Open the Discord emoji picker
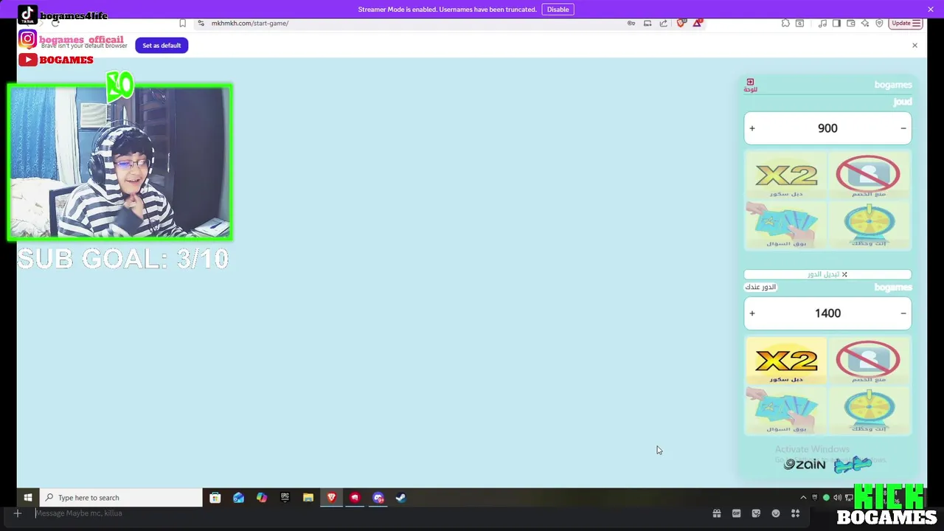Screen dimensions: 944x531 coord(776,513)
